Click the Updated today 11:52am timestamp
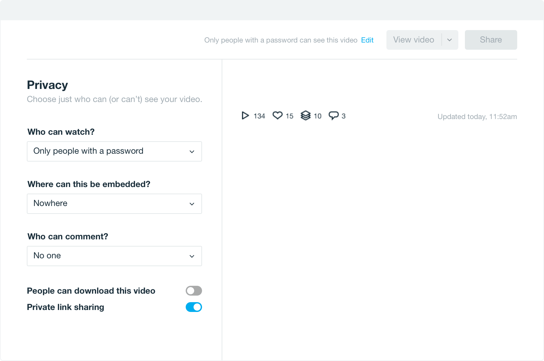 coord(477,117)
